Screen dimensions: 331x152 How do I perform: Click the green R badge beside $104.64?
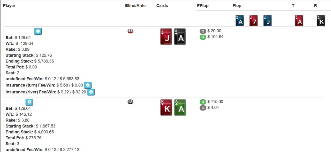click(x=203, y=37)
